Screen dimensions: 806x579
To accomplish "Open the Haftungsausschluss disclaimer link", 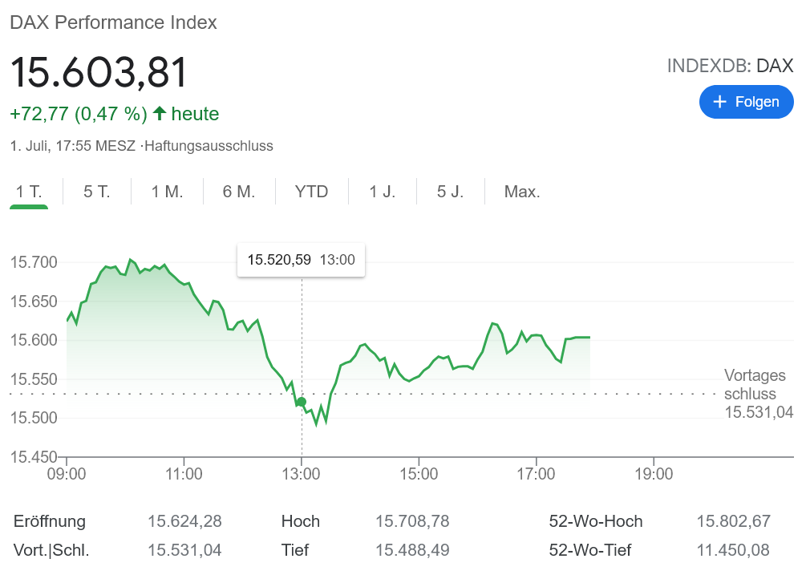I will [209, 146].
